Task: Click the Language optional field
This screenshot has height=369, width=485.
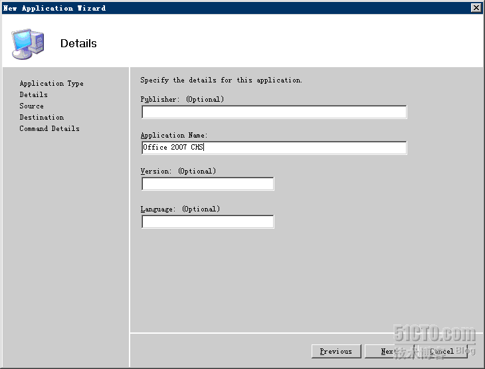Action: coord(207,221)
